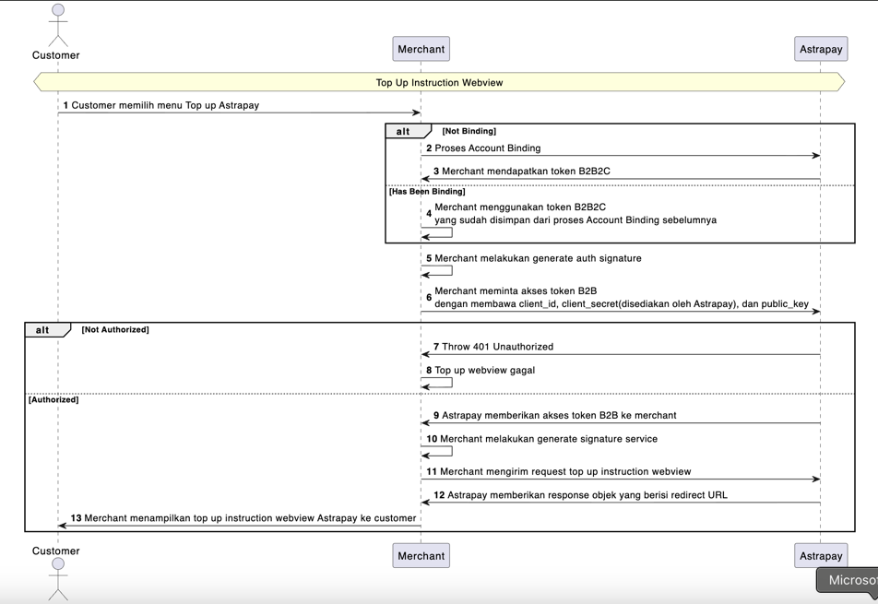This screenshot has height=604, width=878.
Task: Select the Customer stick figure below the diagram
Action: pos(58,580)
